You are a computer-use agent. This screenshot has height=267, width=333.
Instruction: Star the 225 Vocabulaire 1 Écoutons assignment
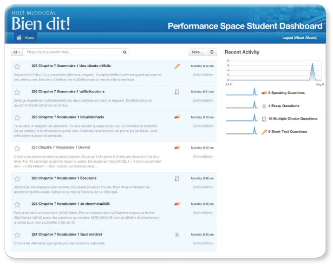tap(17, 179)
